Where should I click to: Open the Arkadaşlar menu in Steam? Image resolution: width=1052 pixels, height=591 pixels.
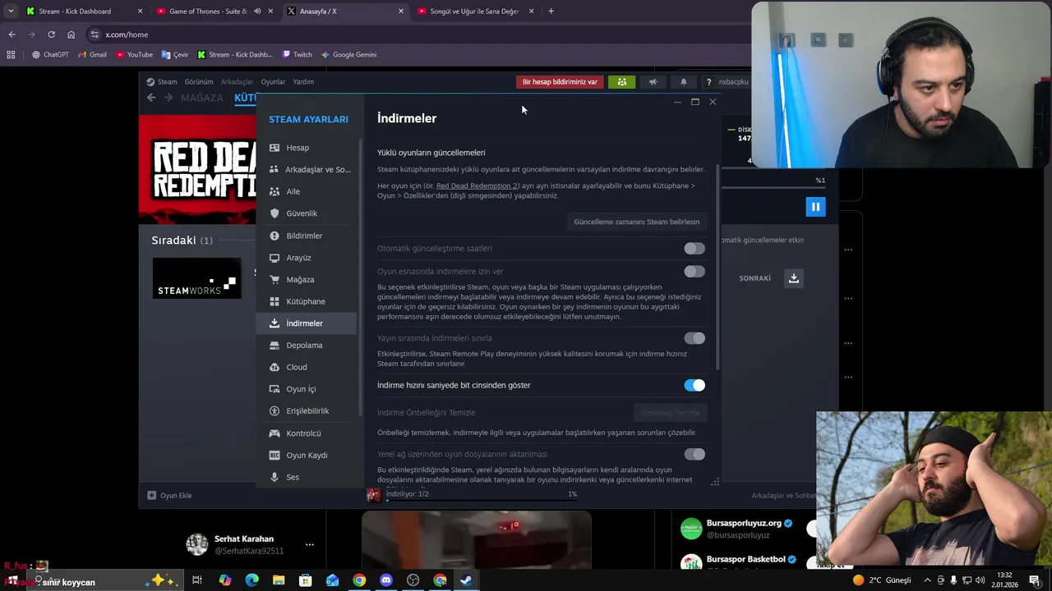click(237, 82)
